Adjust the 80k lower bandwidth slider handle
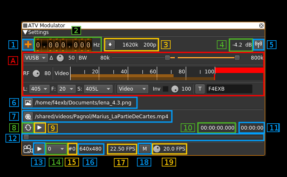287x177 pixels. click(x=167, y=58)
